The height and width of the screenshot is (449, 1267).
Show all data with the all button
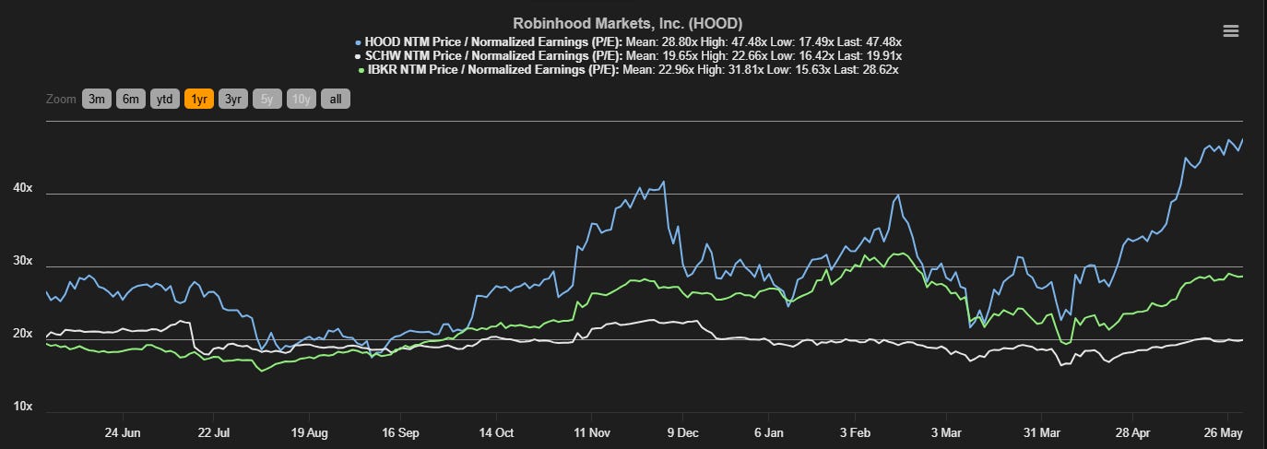335,99
